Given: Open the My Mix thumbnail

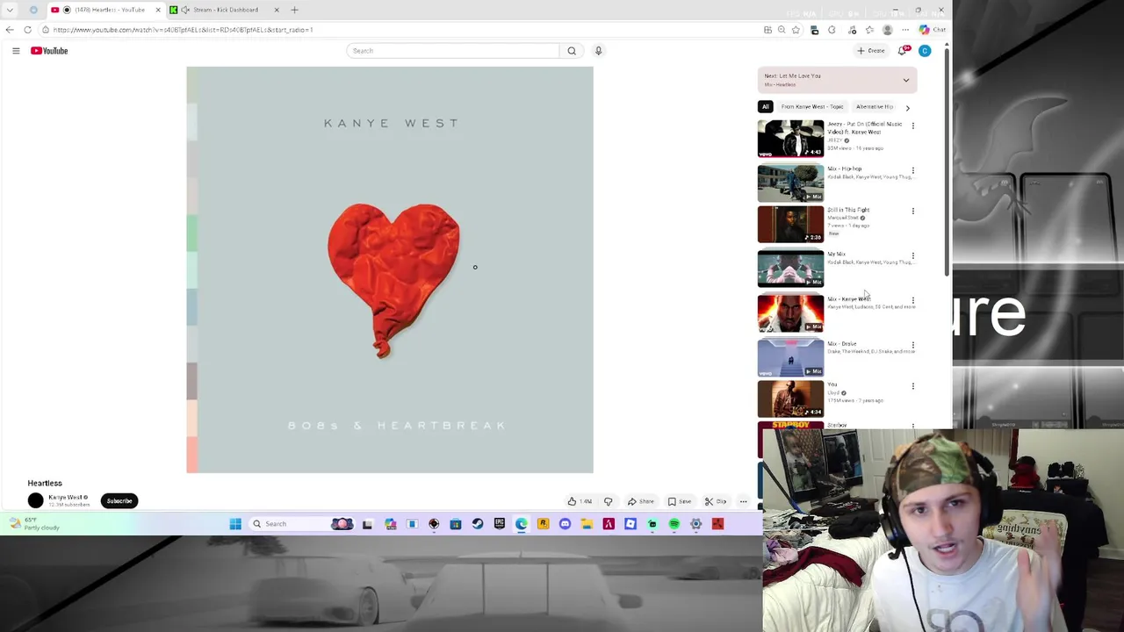Looking at the screenshot, I should (x=790, y=269).
